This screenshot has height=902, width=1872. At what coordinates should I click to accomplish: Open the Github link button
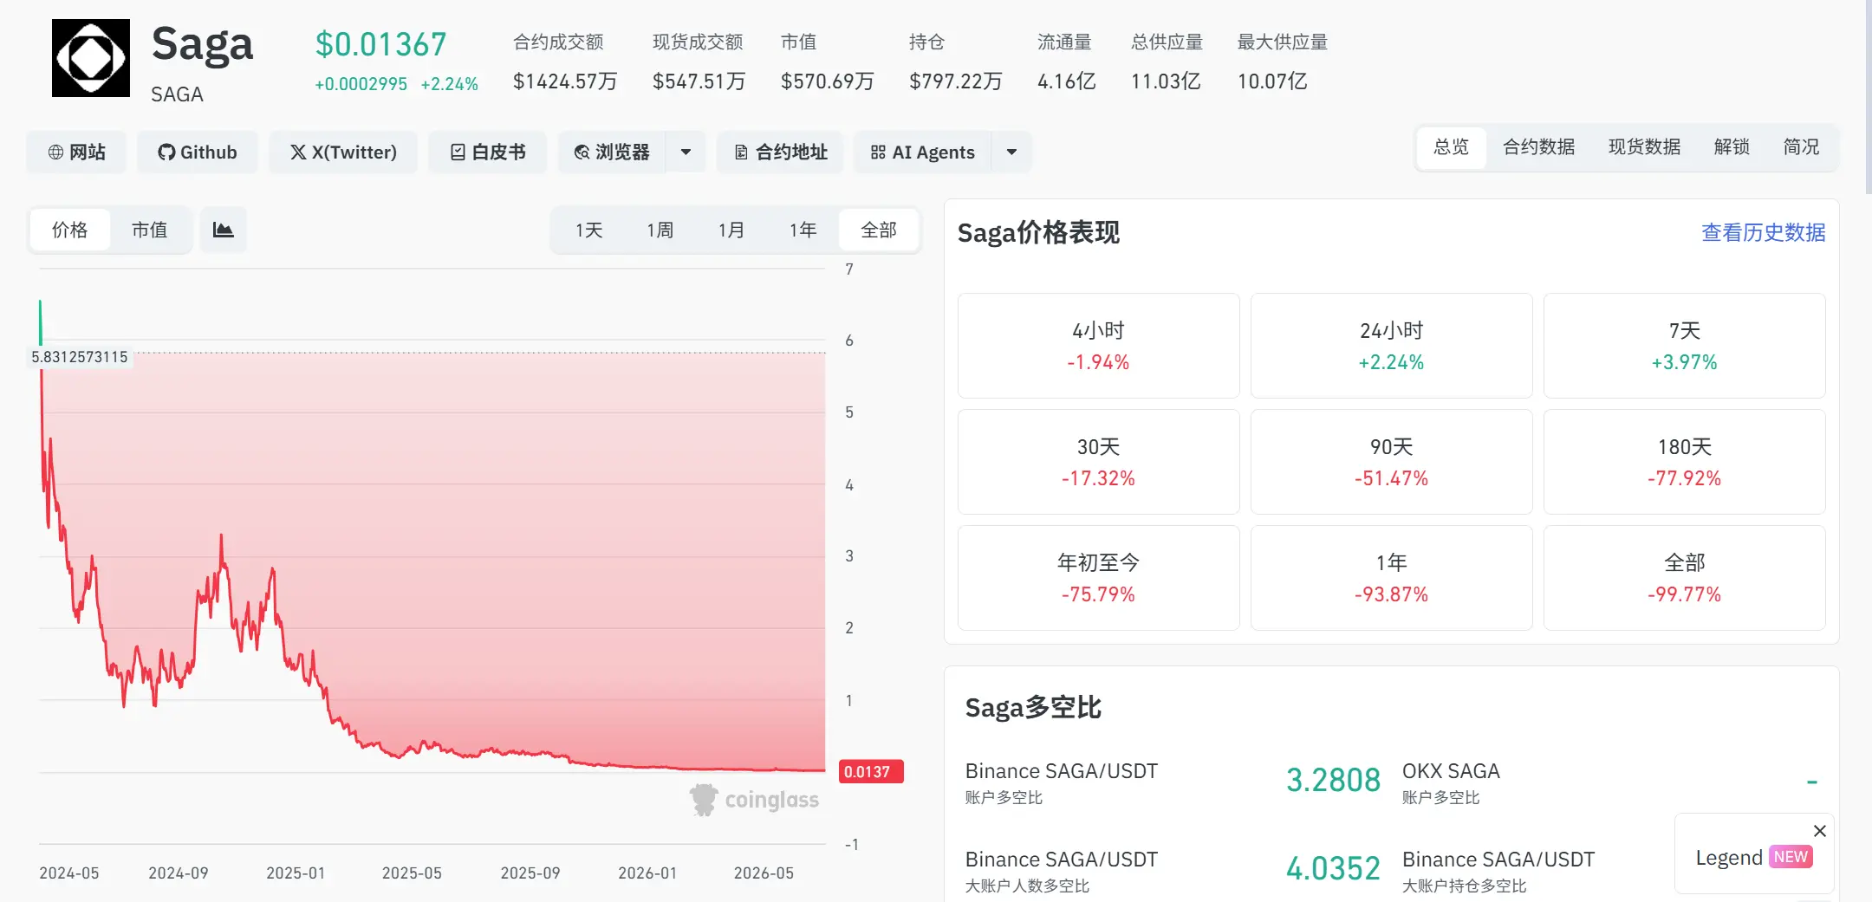coord(198,152)
